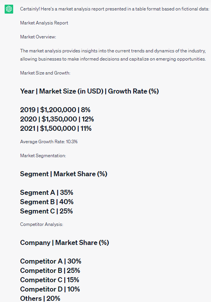
Task: Click the Company | Market Share (%) header
Action: (64, 243)
